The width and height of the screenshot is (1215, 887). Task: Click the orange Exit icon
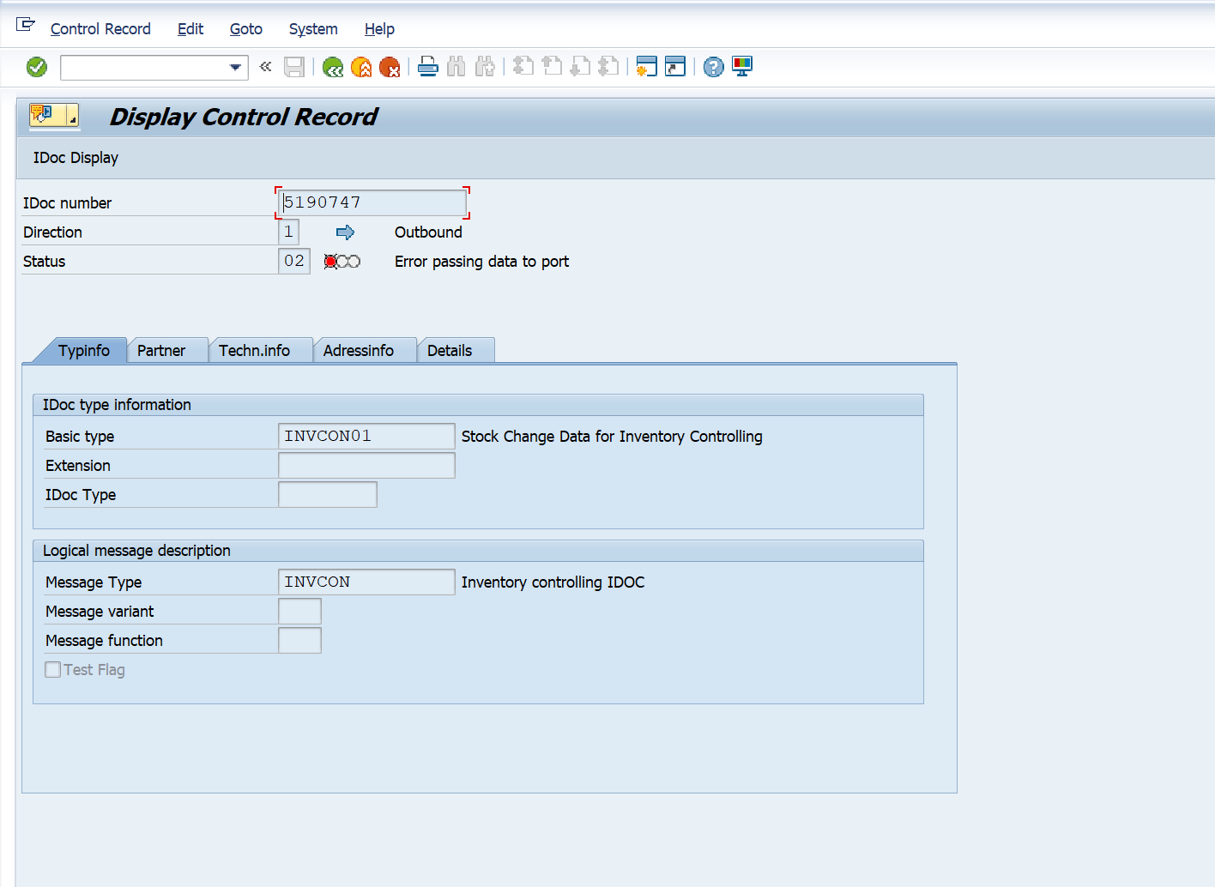(361, 67)
